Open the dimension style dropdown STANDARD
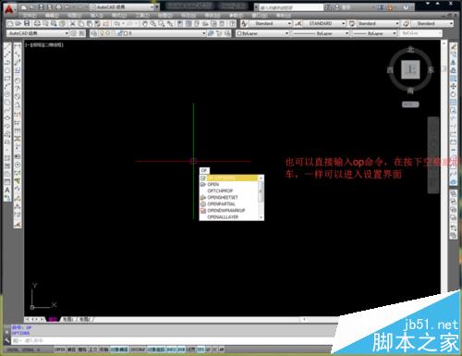This screenshot has height=356, width=462. pos(324,23)
